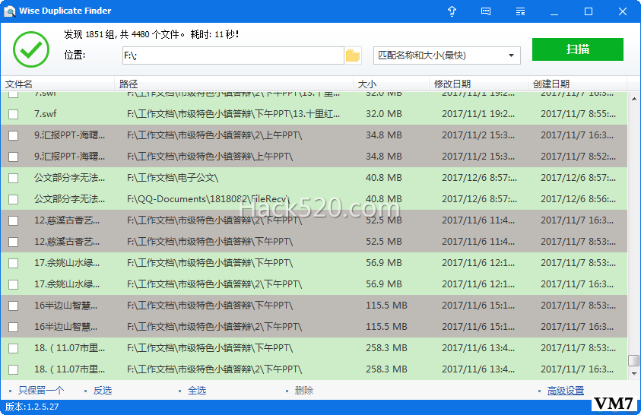Tick the 9.汇报PPT checkbox in 2\上午PPT path
Screen dimensions: 641x415
tap(14, 135)
